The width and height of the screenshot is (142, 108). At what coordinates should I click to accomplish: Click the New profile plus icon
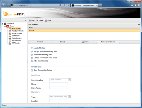[x=30, y=21]
